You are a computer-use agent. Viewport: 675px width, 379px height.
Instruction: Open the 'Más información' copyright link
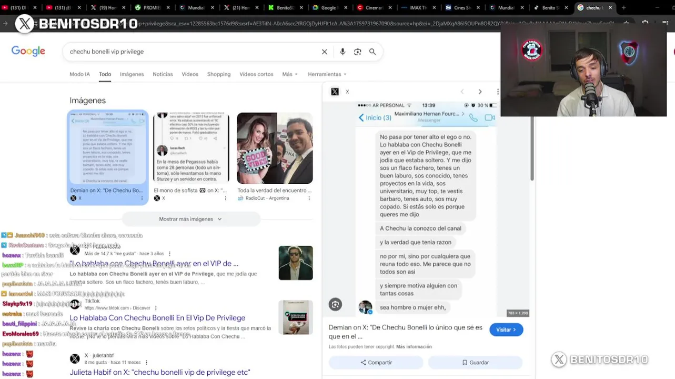coord(414,347)
